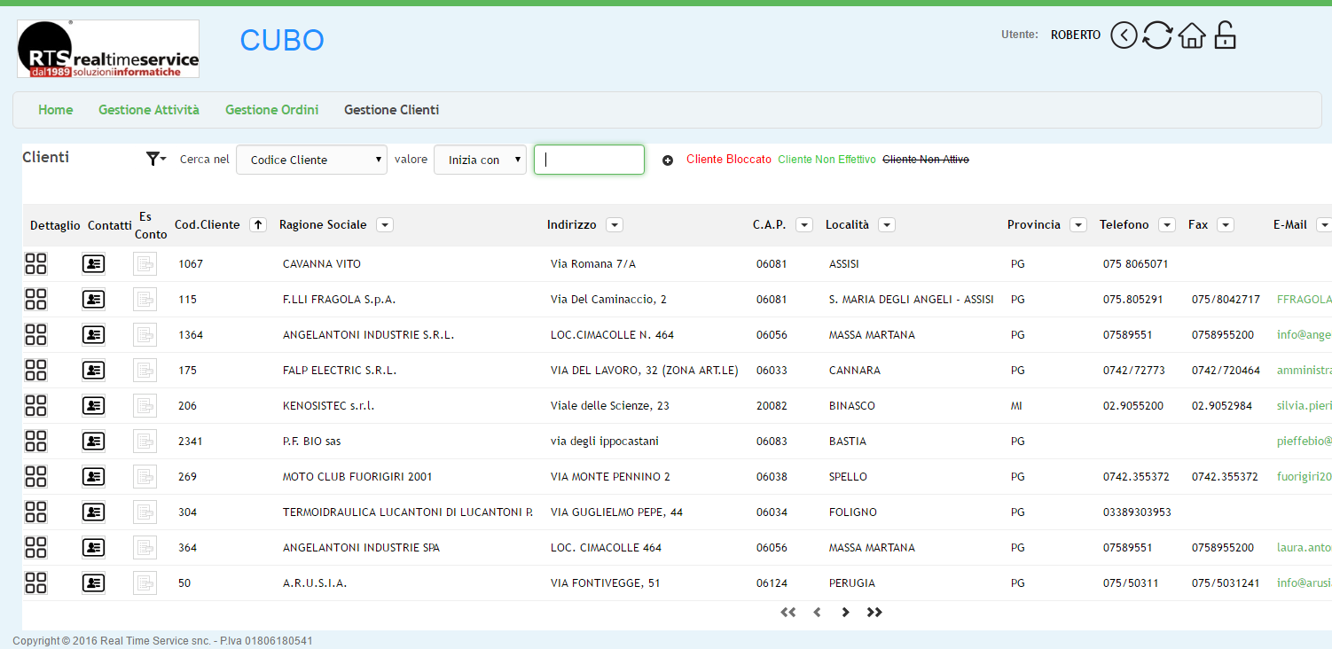The height and width of the screenshot is (649, 1332).
Task: Open Es Conto icon for A.R.U.S.I.A.
Action: click(145, 583)
